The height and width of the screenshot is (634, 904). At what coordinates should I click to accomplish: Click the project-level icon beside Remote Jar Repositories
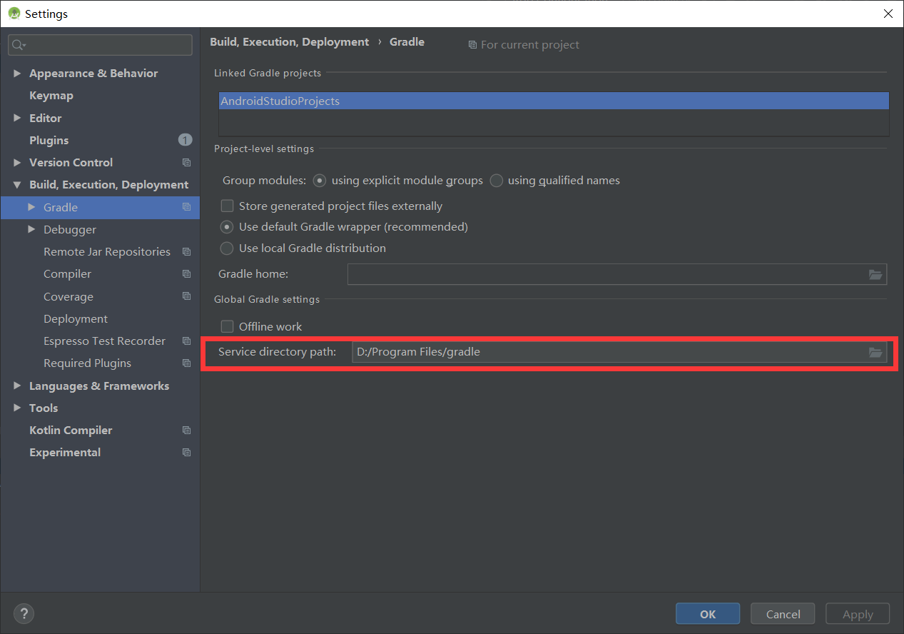click(186, 252)
